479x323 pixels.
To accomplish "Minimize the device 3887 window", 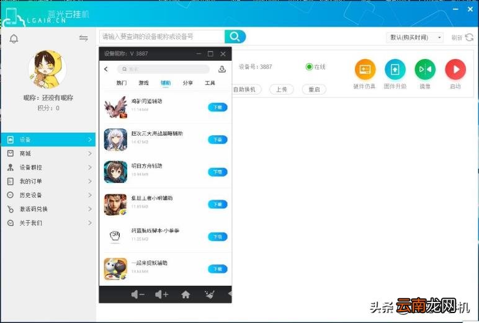I will (199, 54).
